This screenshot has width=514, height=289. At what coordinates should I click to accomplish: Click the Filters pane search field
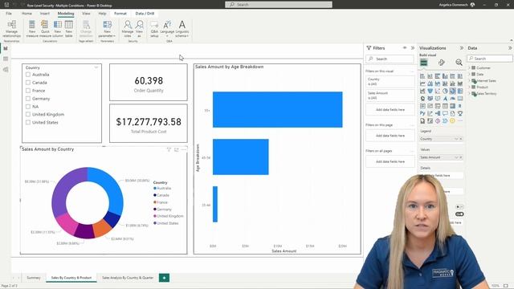(390, 59)
